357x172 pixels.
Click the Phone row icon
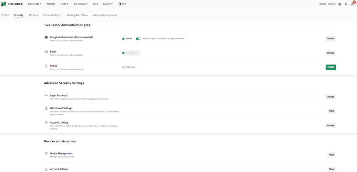click(46, 66)
